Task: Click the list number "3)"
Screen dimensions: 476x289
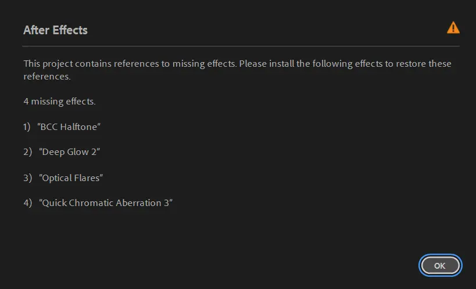Action: pyautogui.click(x=27, y=178)
